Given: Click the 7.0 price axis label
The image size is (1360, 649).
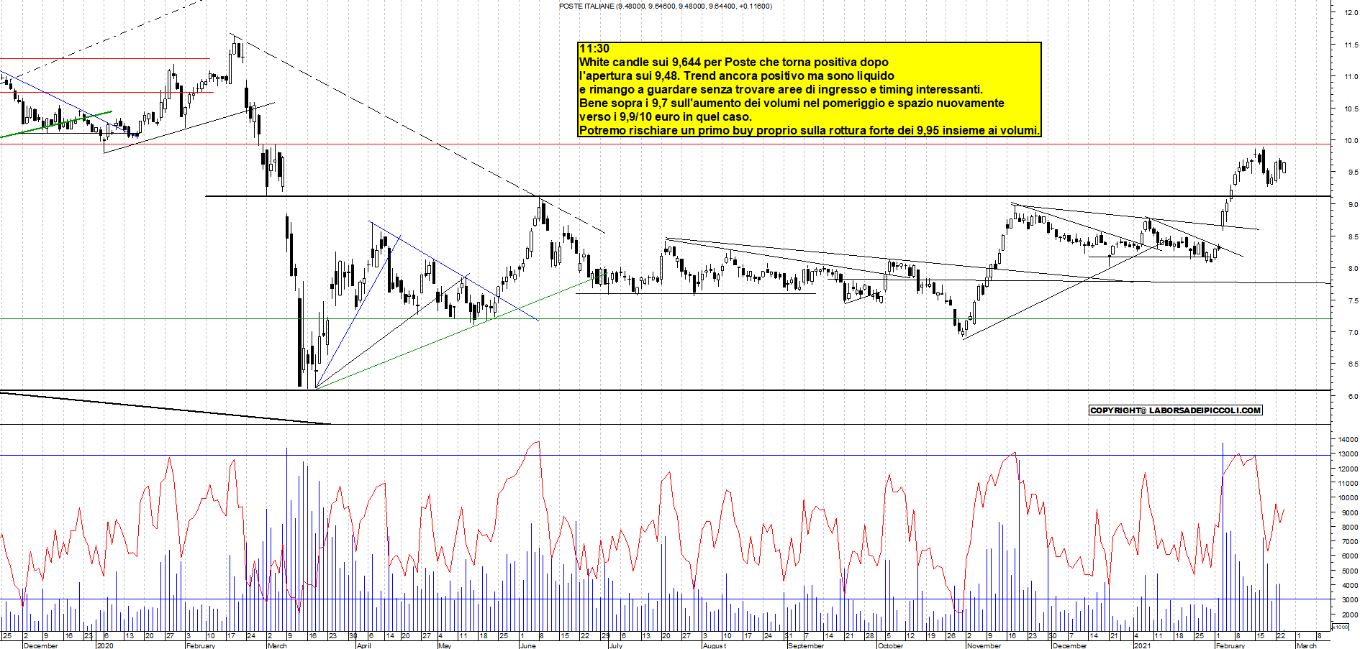Looking at the screenshot, I should coord(1353,333).
